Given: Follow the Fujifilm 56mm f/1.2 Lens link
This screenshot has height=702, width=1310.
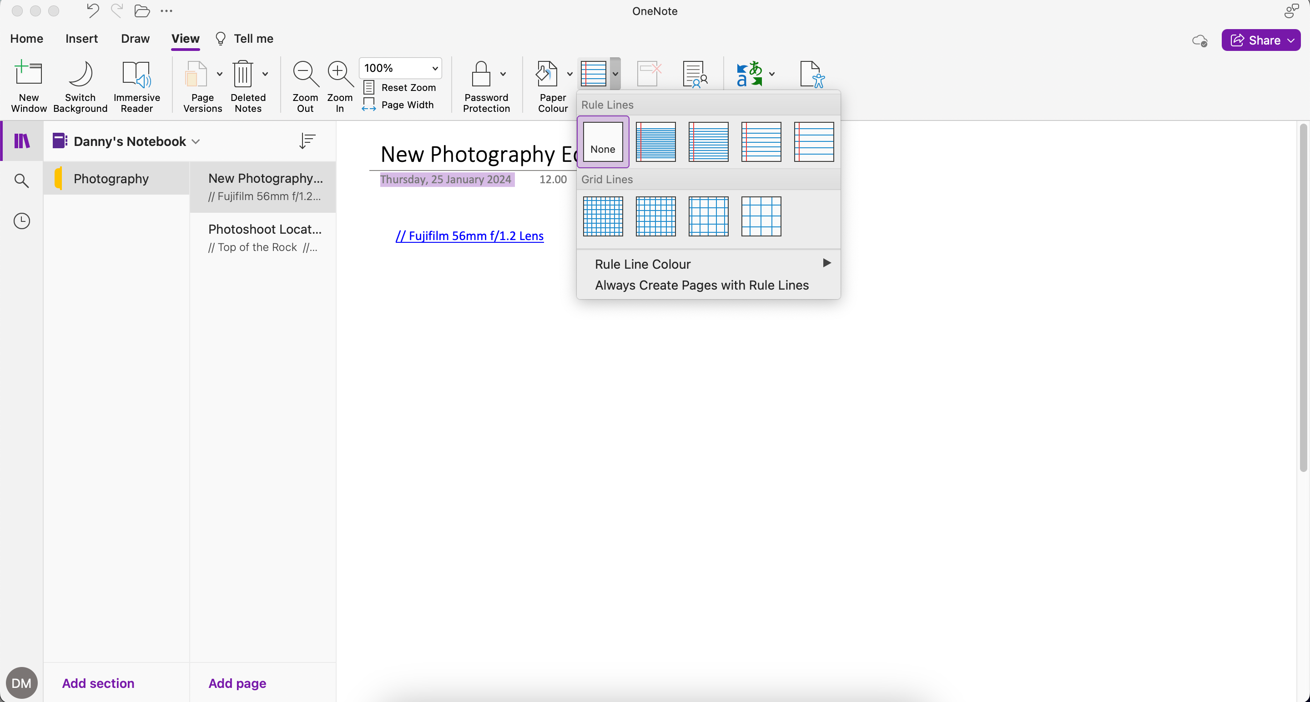Looking at the screenshot, I should click(x=469, y=236).
